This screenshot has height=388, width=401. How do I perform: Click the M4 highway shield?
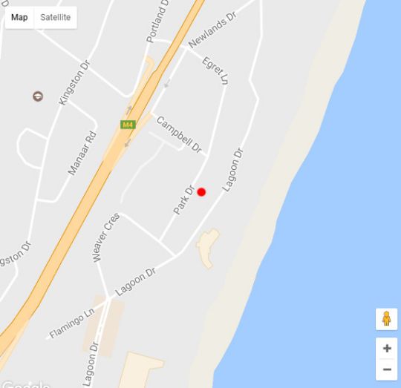[x=128, y=125]
